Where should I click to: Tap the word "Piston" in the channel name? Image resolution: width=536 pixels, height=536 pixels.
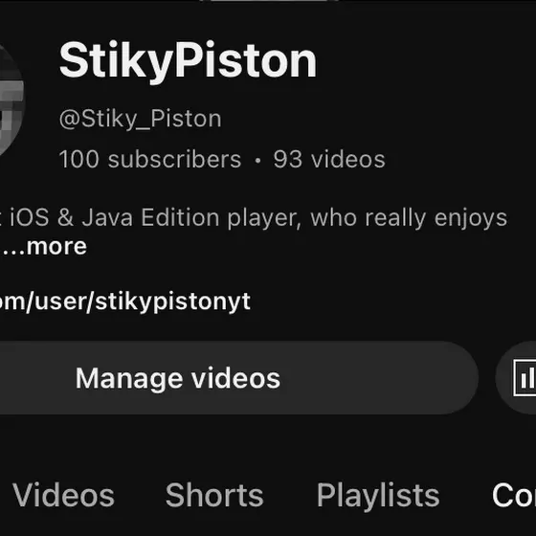(246, 60)
